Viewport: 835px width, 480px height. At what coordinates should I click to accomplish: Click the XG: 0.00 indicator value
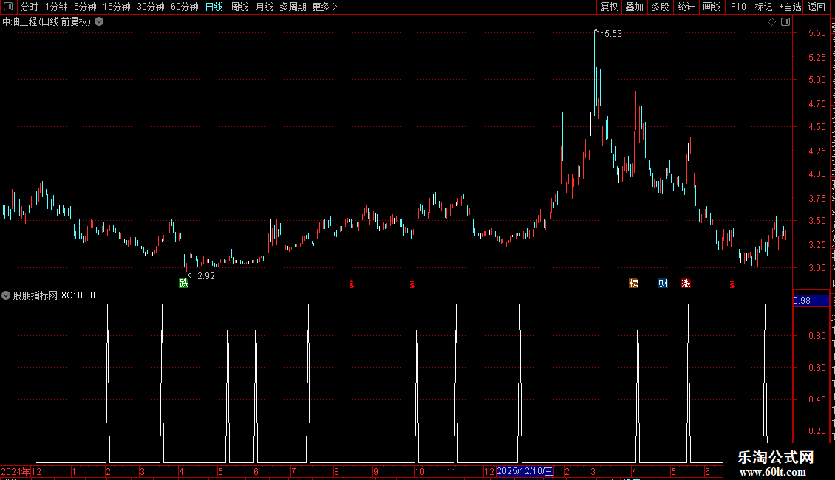pos(78,295)
